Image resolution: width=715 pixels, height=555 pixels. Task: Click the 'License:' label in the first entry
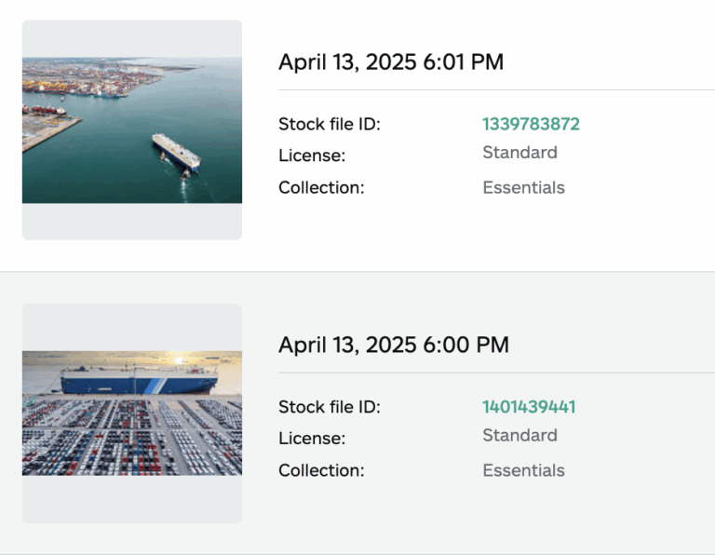(312, 156)
